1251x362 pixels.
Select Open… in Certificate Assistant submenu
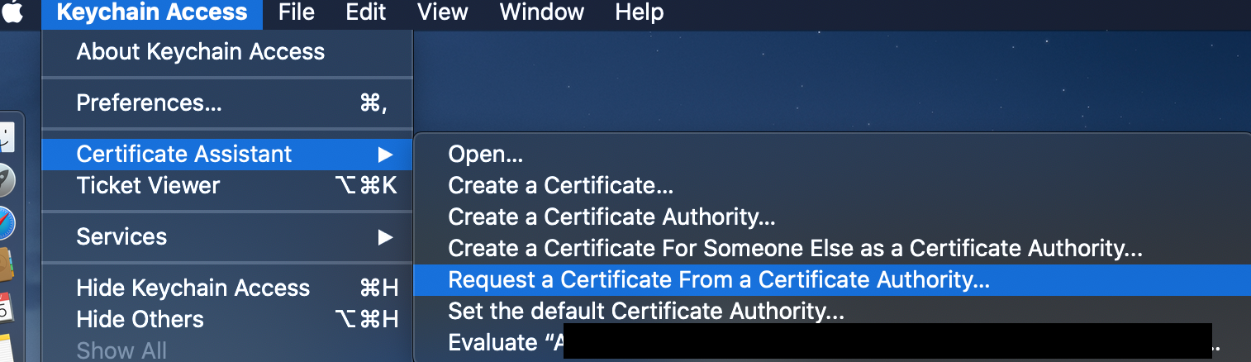832,154
